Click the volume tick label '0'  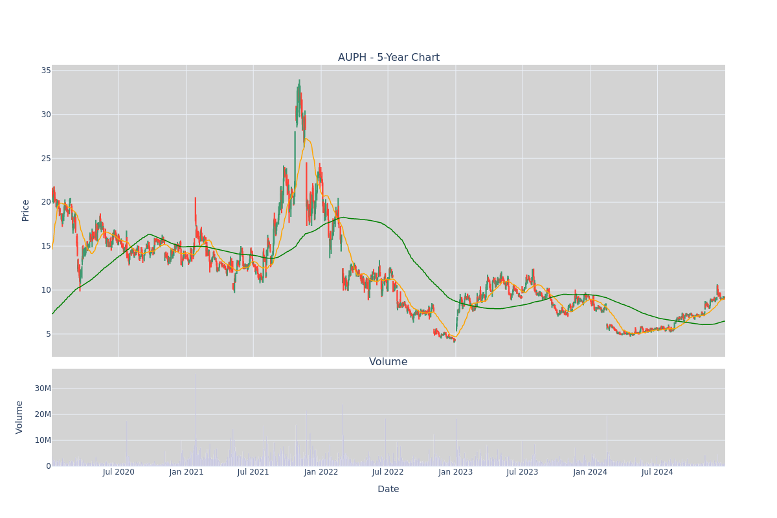click(x=49, y=466)
